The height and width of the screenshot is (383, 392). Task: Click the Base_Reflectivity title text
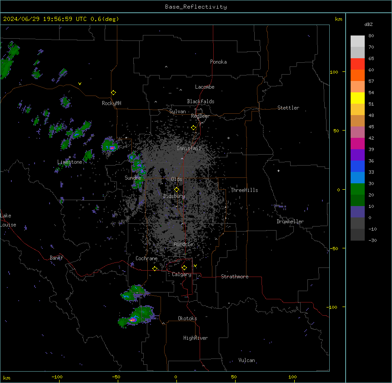196,7
